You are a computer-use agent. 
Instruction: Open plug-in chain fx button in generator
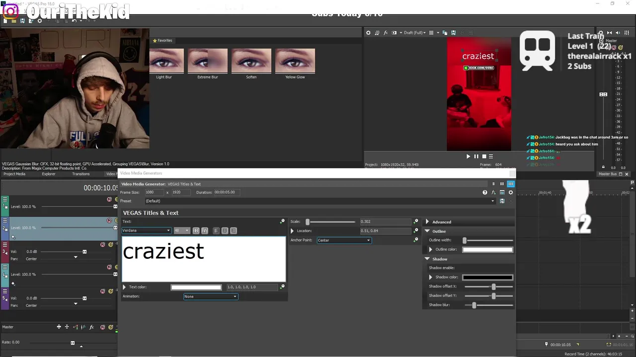point(493,192)
